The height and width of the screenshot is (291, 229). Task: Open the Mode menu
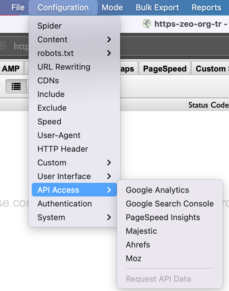click(112, 7)
